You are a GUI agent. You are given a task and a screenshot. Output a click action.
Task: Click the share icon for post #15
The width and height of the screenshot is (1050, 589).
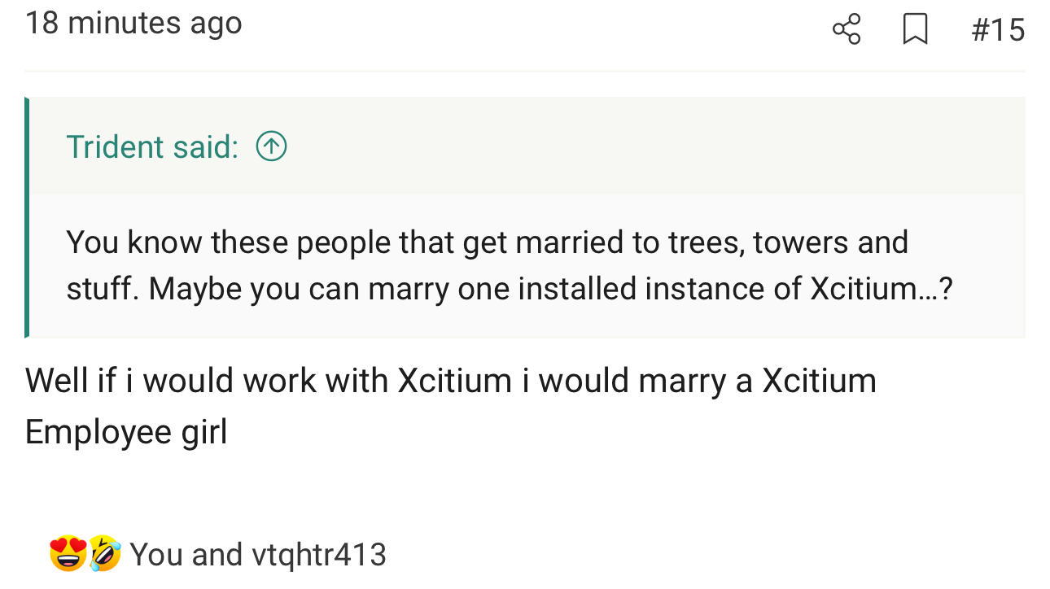pyautogui.click(x=847, y=30)
